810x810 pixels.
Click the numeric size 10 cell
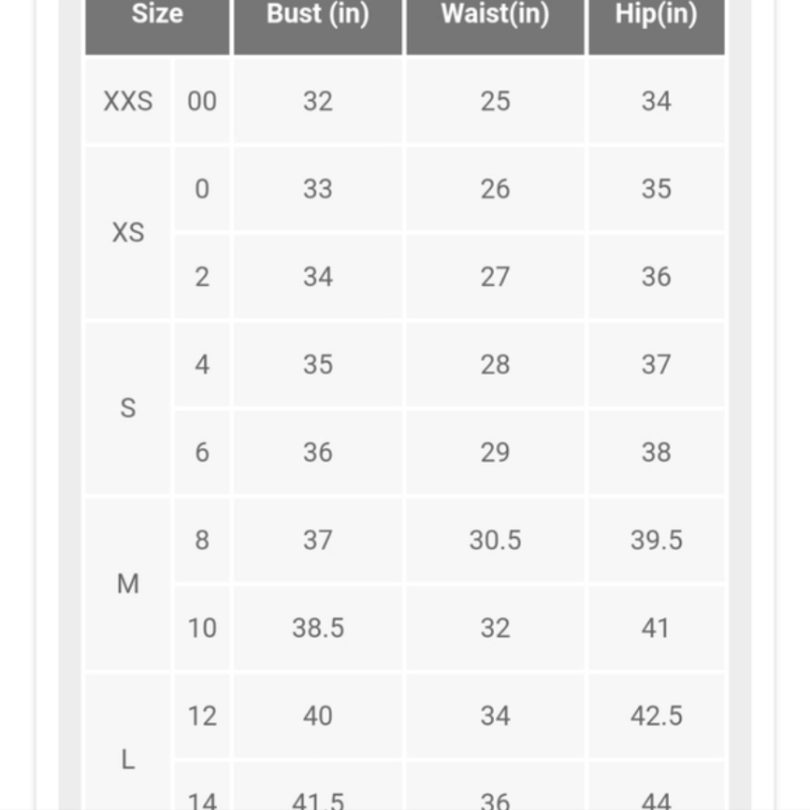coord(202,629)
